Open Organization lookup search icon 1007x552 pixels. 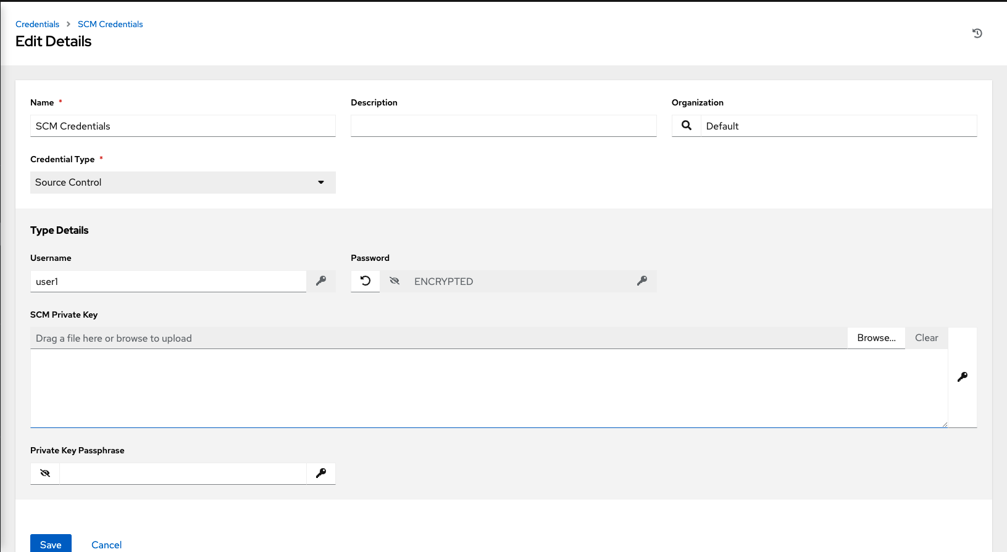[686, 126]
